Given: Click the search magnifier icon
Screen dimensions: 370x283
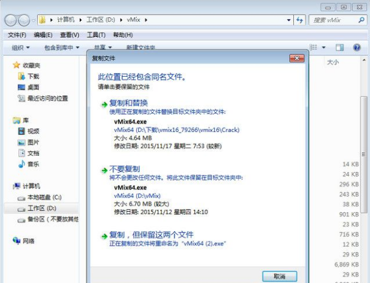Looking at the screenshot, I should pyautogui.click(x=361, y=20).
